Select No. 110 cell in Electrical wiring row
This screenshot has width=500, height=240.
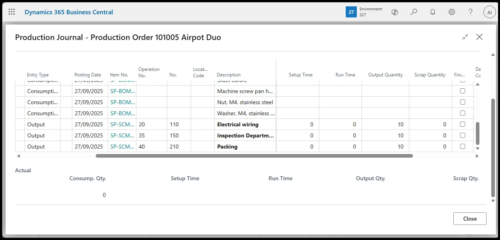pyautogui.click(x=179, y=124)
